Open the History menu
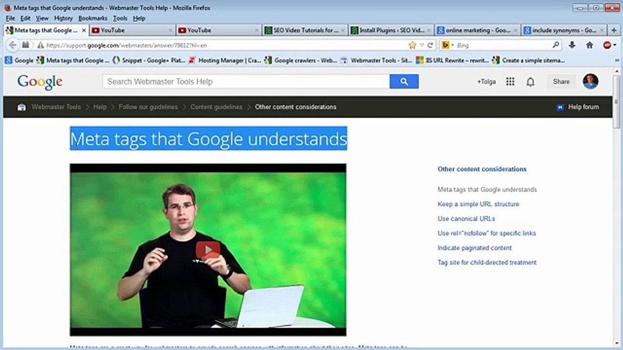The height and width of the screenshot is (350, 623). coord(63,18)
